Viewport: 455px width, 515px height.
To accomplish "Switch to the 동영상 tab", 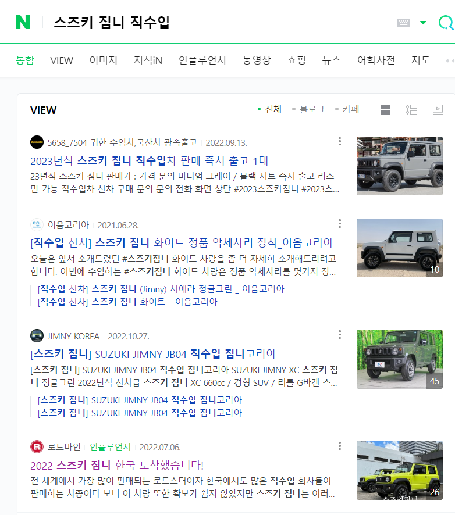I will pyautogui.click(x=257, y=60).
